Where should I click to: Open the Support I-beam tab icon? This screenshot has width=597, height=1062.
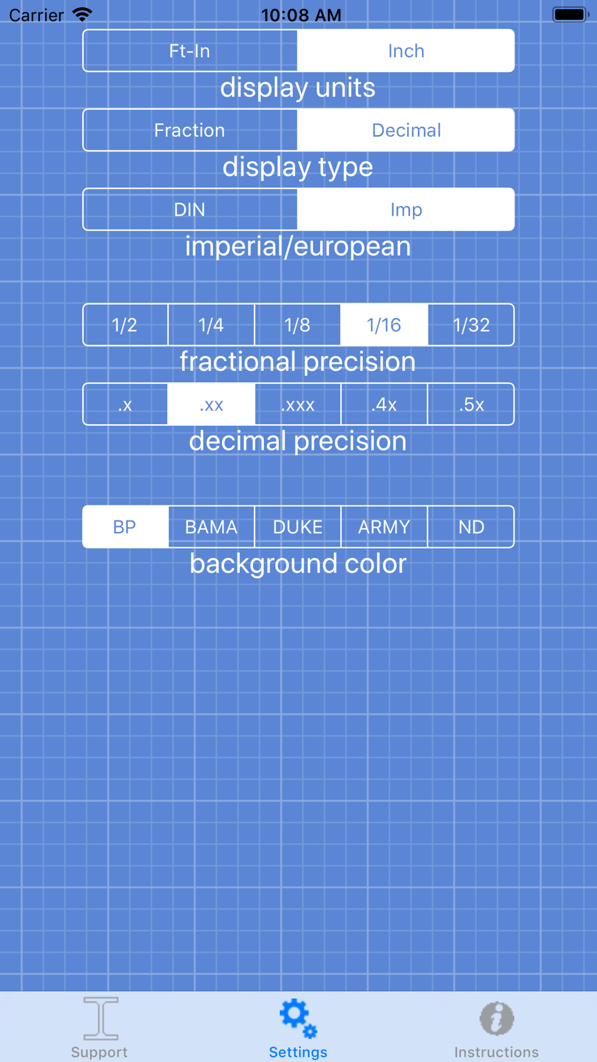click(100, 1018)
